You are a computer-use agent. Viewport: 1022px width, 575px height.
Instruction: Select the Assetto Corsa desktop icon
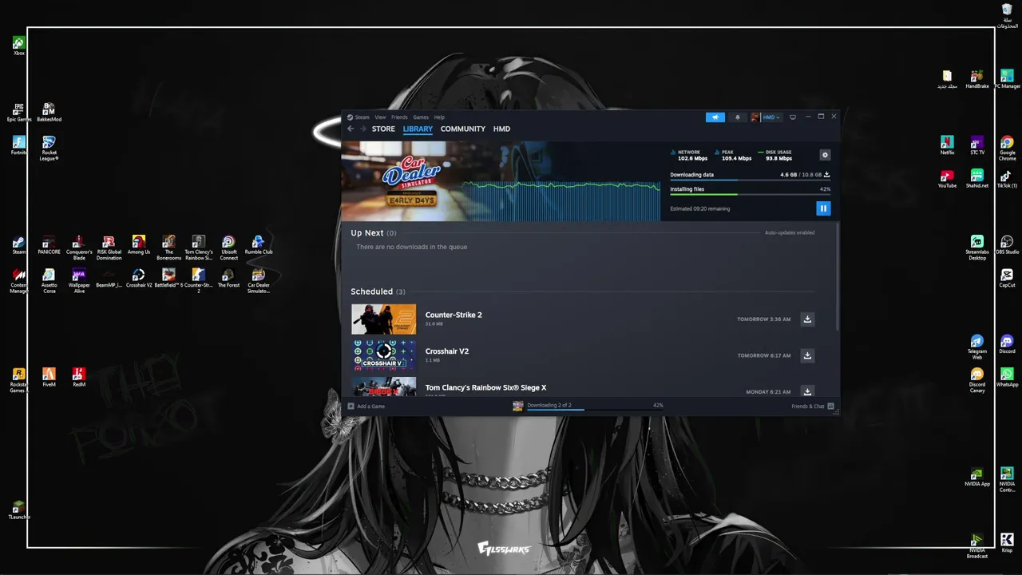click(x=49, y=280)
